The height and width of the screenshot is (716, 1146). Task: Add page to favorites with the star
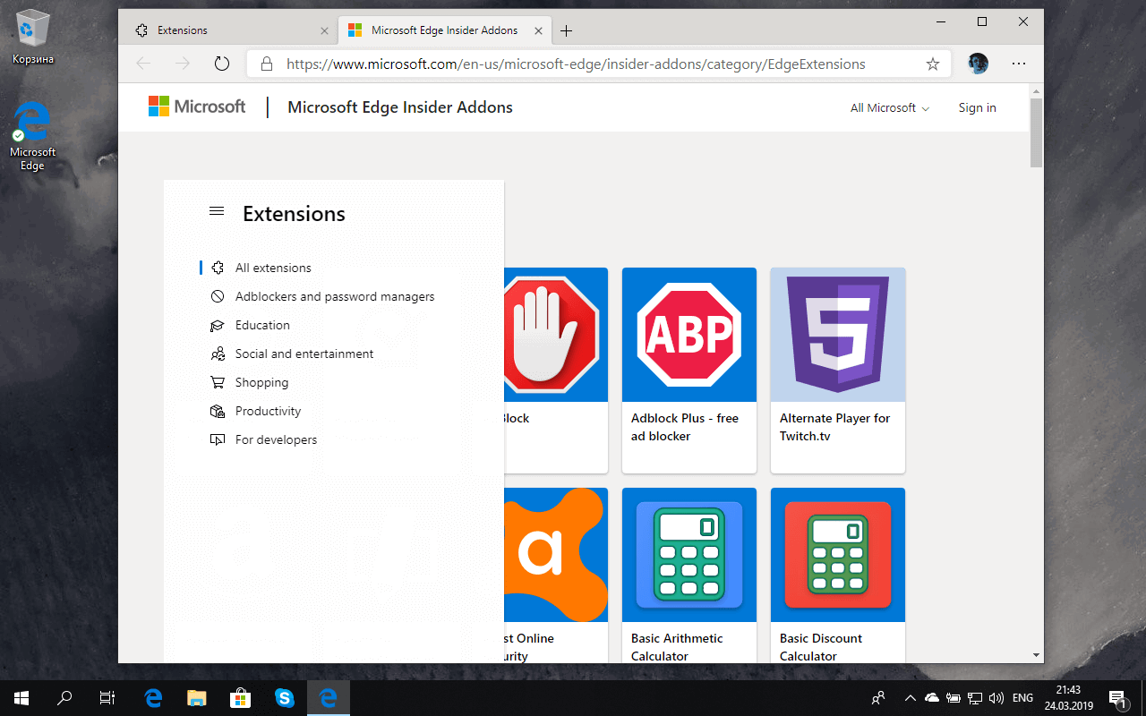tap(932, 64)
